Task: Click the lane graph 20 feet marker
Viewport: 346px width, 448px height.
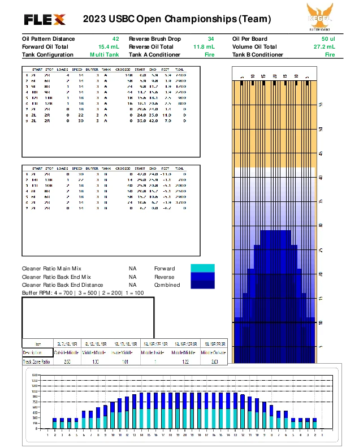Action: [321, 274]
